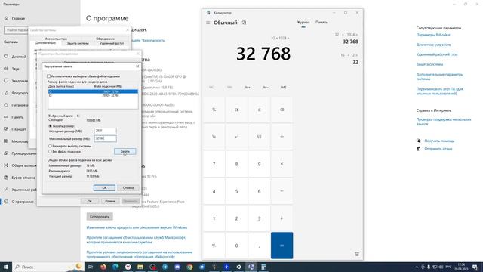
Task: Open Firefox from taskbar
Action: pyautogui.click(x=103, y=267)
